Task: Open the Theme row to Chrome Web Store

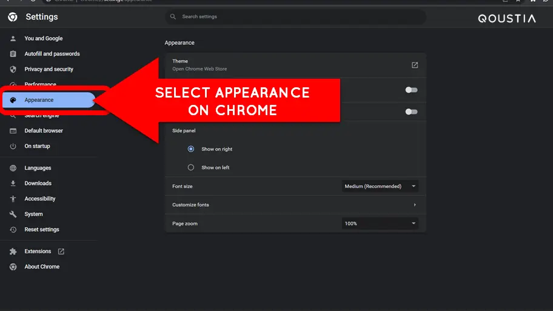Action: tap(295, 65)
